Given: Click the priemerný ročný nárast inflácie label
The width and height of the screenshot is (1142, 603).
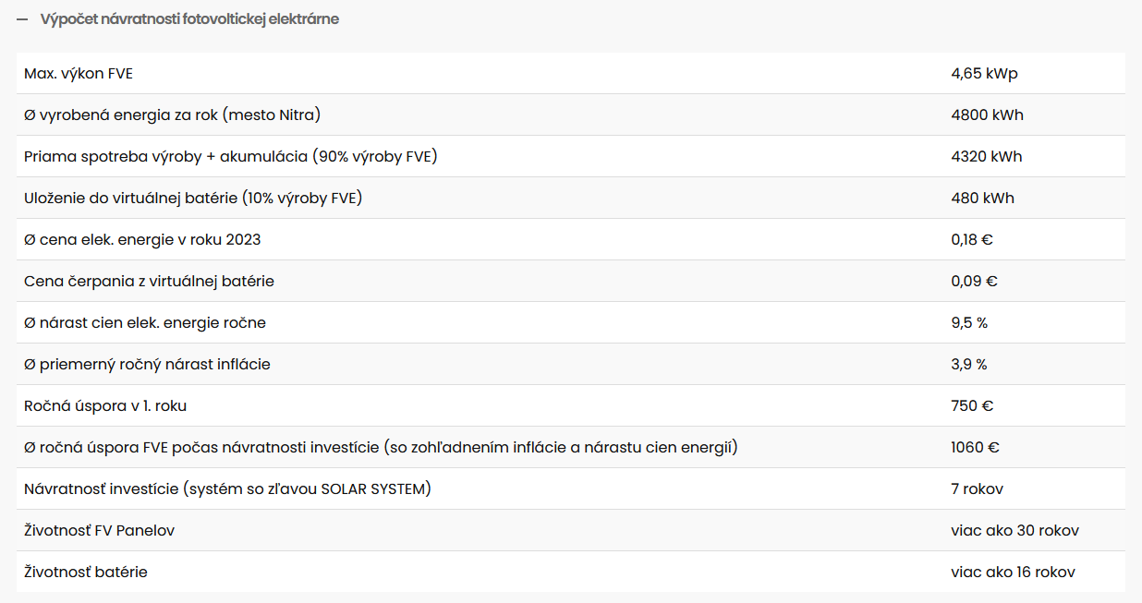Looking at the screenshot, I should (x=147, y=365).
